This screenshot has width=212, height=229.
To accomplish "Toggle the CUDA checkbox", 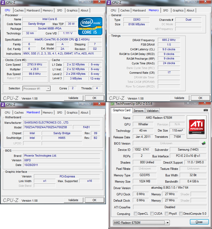I will (x=152, y=214).
